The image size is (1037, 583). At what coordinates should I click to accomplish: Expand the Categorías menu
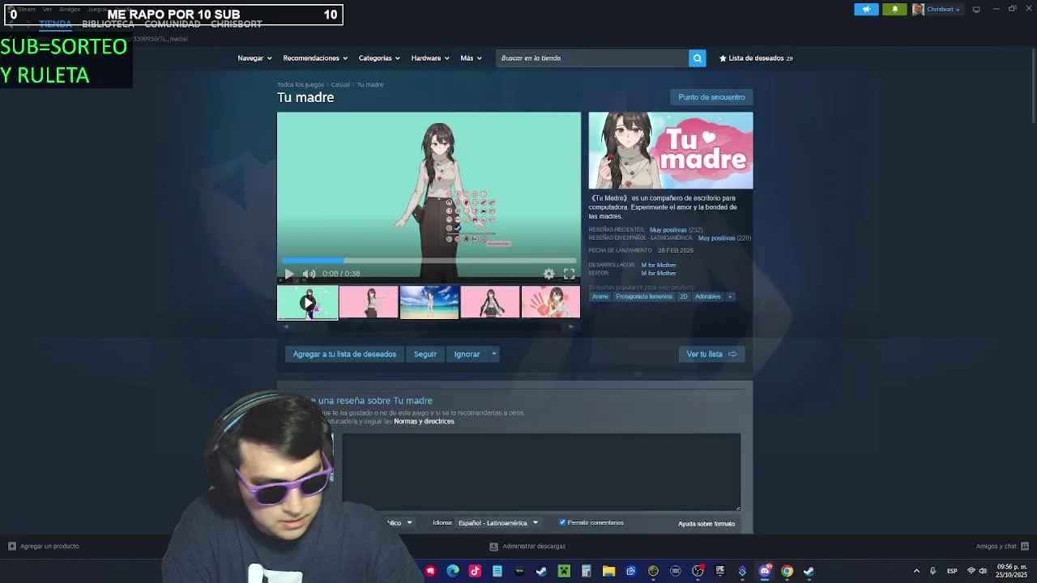379,58
